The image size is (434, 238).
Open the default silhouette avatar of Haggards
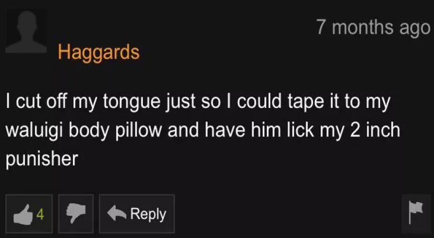[x=26, y=31]
